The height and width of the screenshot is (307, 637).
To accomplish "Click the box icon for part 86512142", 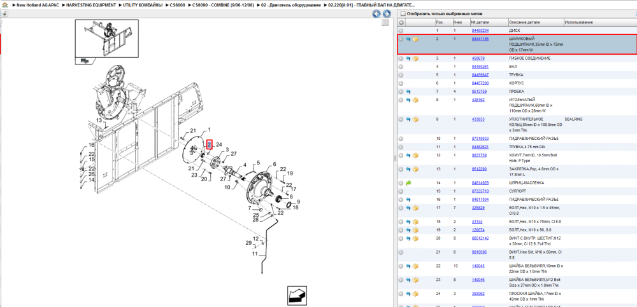I will point(415,238).
